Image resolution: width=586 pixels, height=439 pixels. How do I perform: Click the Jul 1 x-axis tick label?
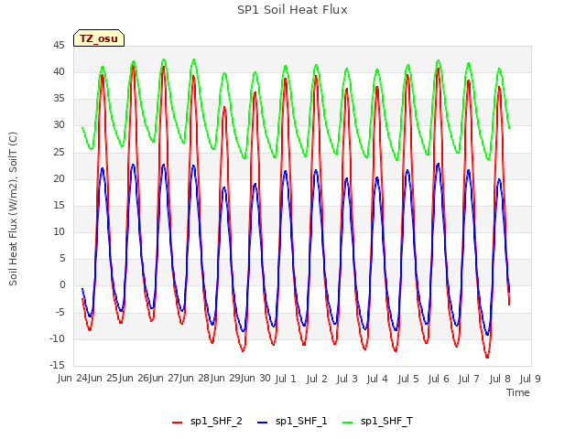point(286,379)
